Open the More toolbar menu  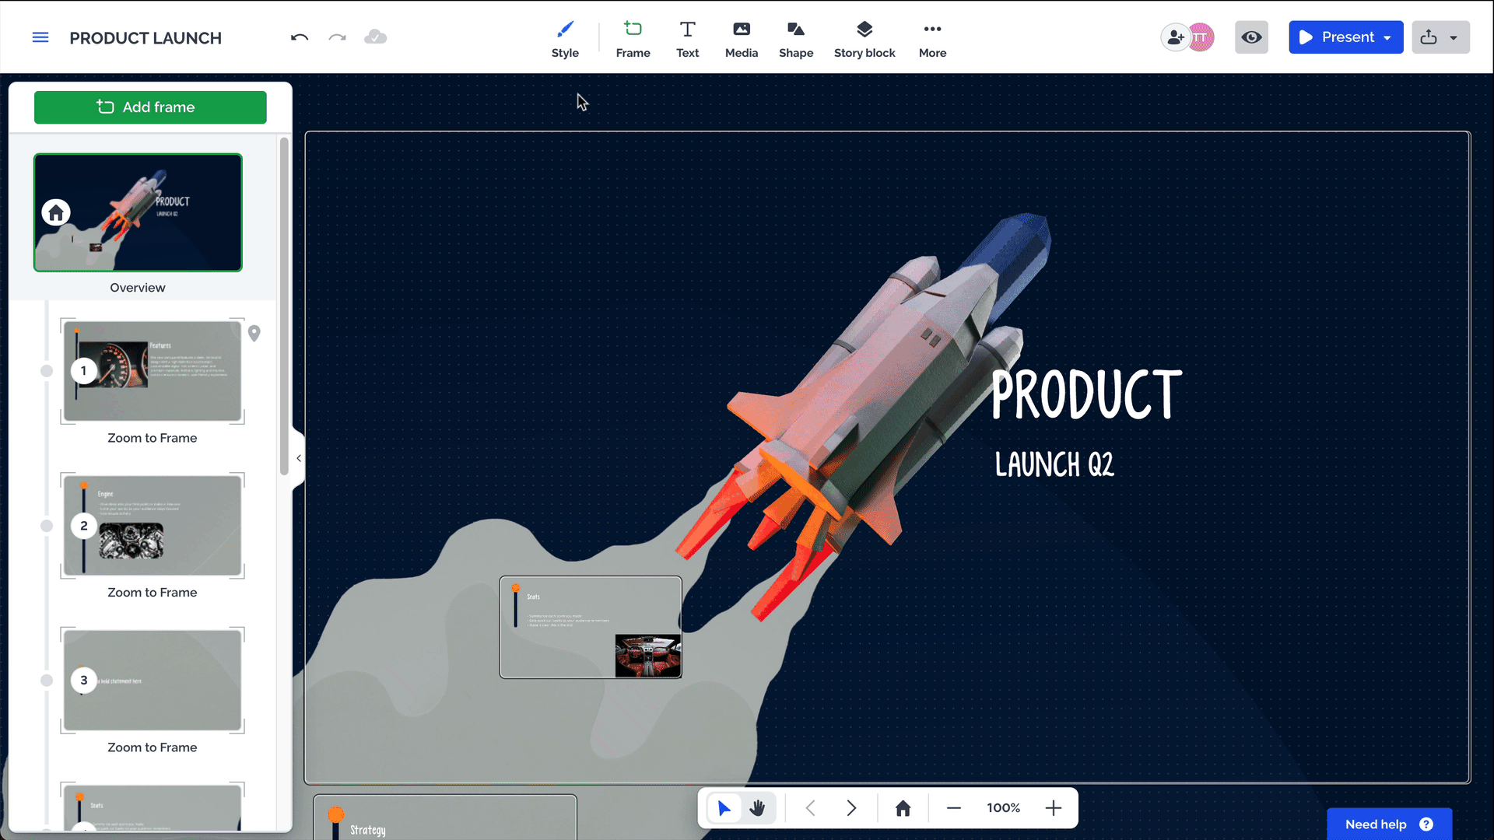coord(931,37)
